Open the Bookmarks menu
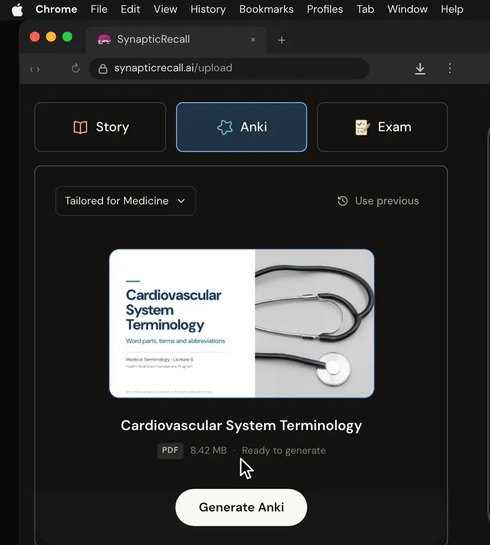490x545 pixels. click(x=266, y=9)
